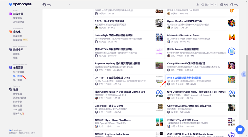Click Meta logo on Llama 3-8B-Instruct card
This screenshot has height=137, width=248.
[232, 93]
